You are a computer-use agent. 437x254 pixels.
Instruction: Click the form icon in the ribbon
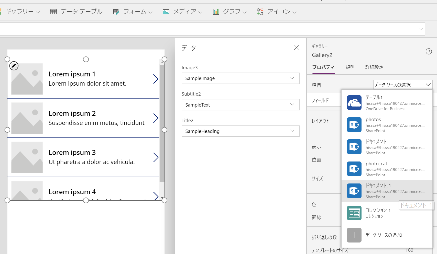tap(116, 12)
